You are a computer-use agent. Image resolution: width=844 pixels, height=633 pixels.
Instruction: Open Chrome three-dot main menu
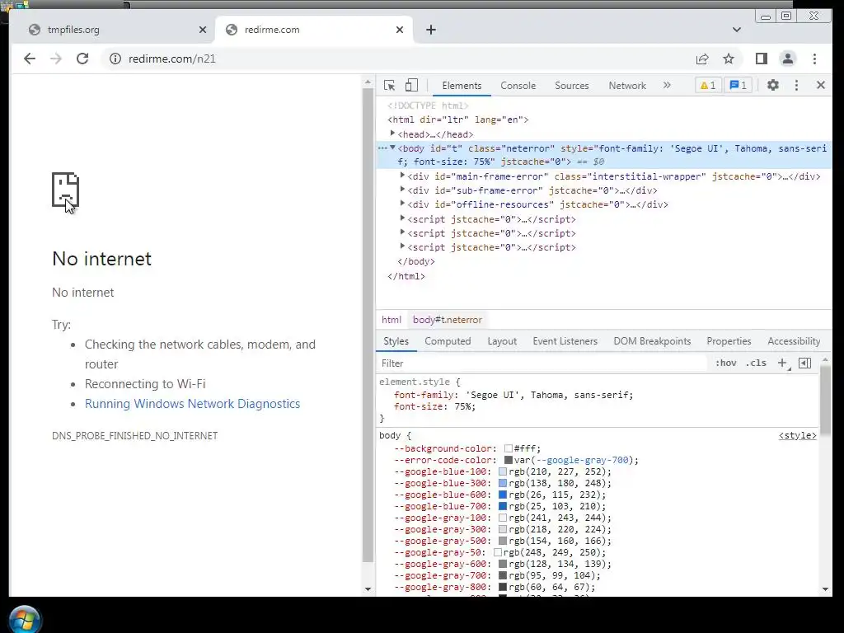[x=814, y=59]
